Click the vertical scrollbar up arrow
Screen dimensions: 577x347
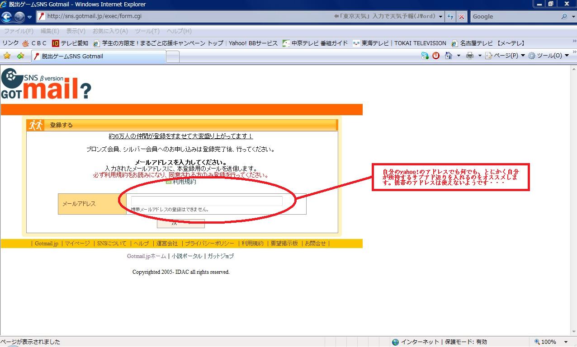(574, 69)
